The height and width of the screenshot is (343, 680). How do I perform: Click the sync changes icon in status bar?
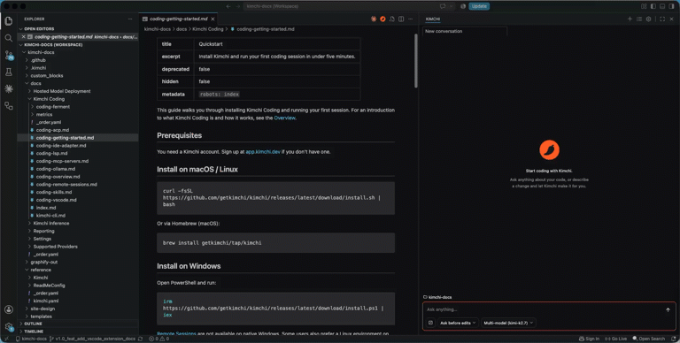tap(140, 339)
